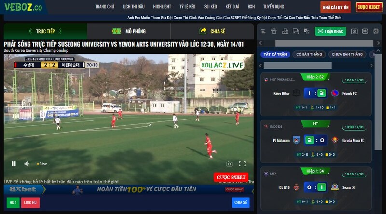Switch to the Mô Phỏng tab
Screen dimensions: 386x214
[x=129, y=31]
